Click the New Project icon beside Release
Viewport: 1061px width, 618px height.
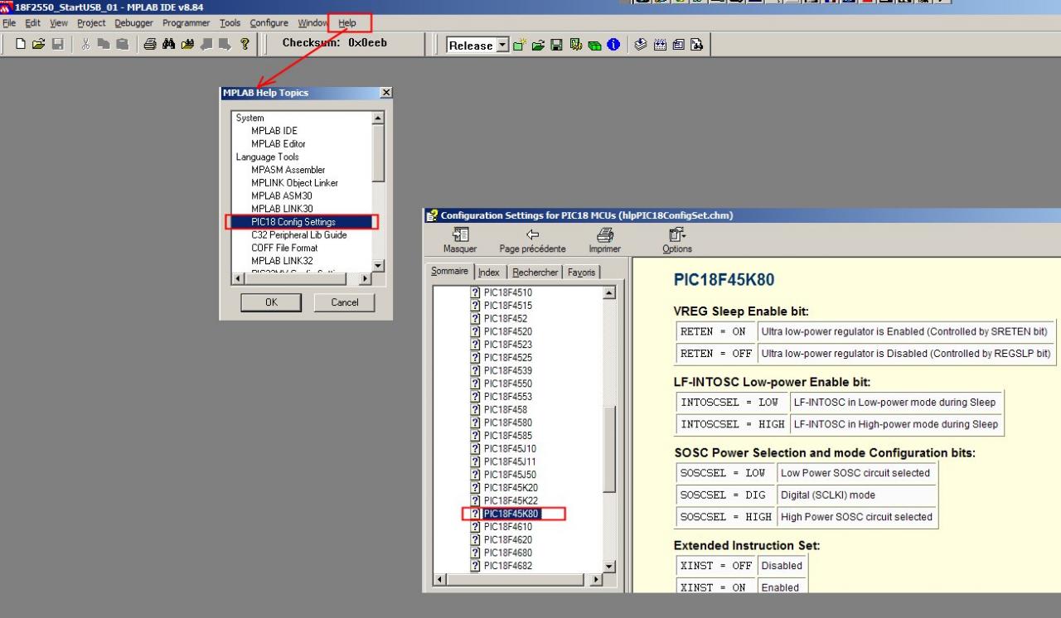click(x=520, y=46)
